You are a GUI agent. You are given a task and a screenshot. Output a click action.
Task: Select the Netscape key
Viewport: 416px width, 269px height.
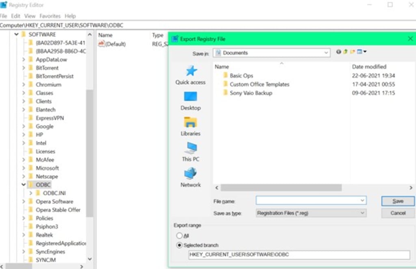point(47,176)
